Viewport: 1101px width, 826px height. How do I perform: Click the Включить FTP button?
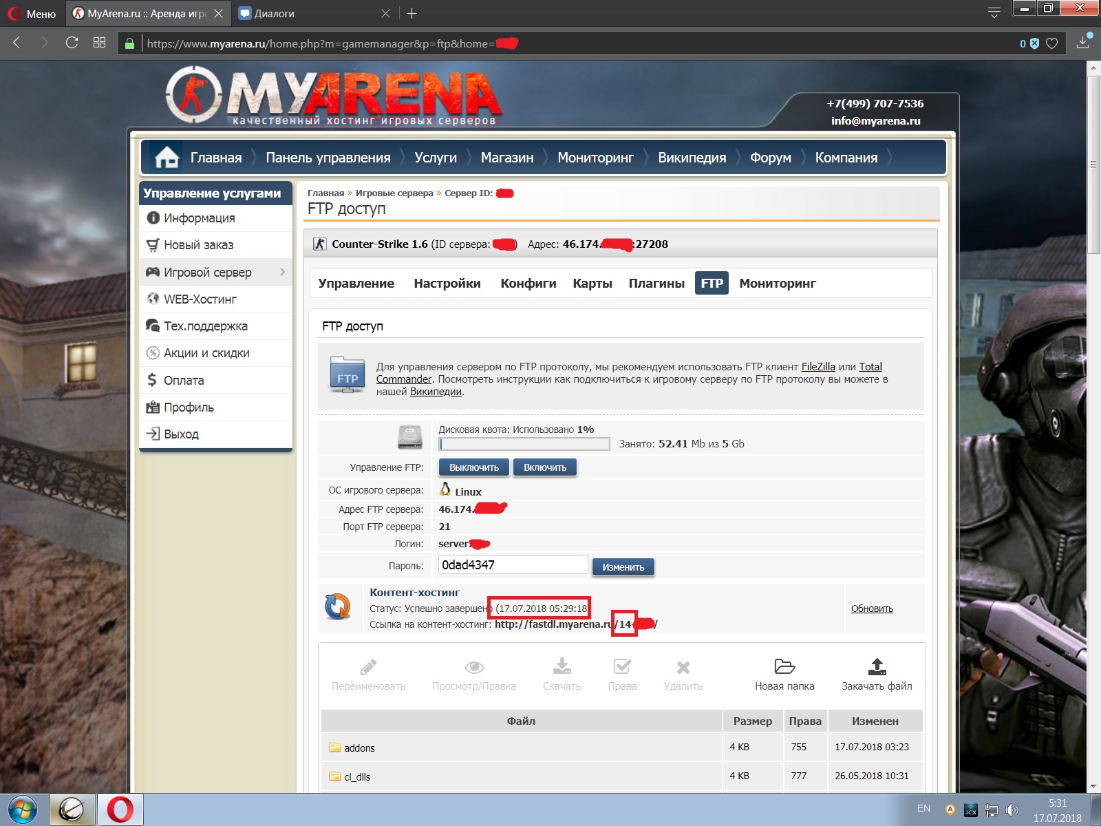click(545, 467)
